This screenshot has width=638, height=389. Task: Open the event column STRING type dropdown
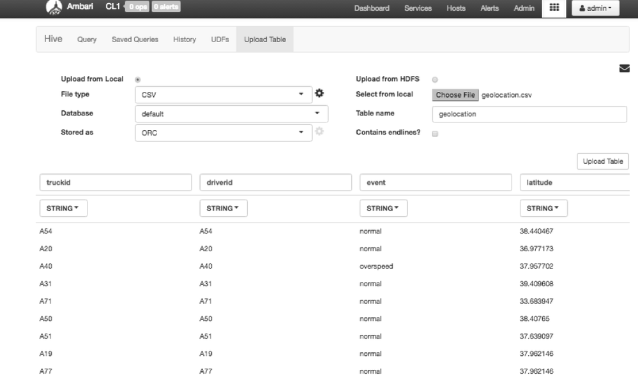[383, 208]
